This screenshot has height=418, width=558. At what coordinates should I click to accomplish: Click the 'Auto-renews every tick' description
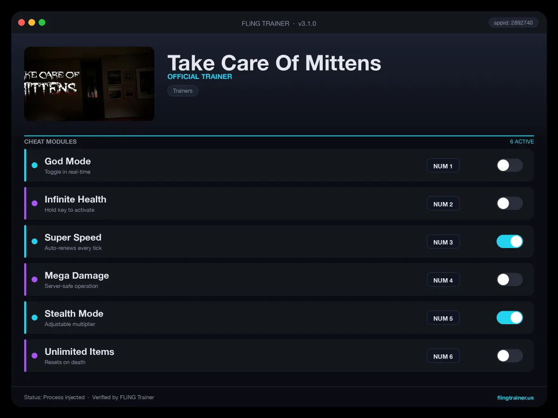[73, 248]
